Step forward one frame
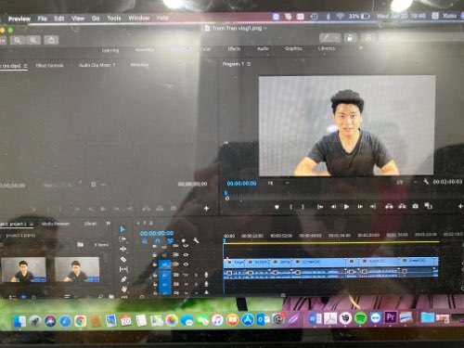464x348 pixels. (x=360, y=207)
